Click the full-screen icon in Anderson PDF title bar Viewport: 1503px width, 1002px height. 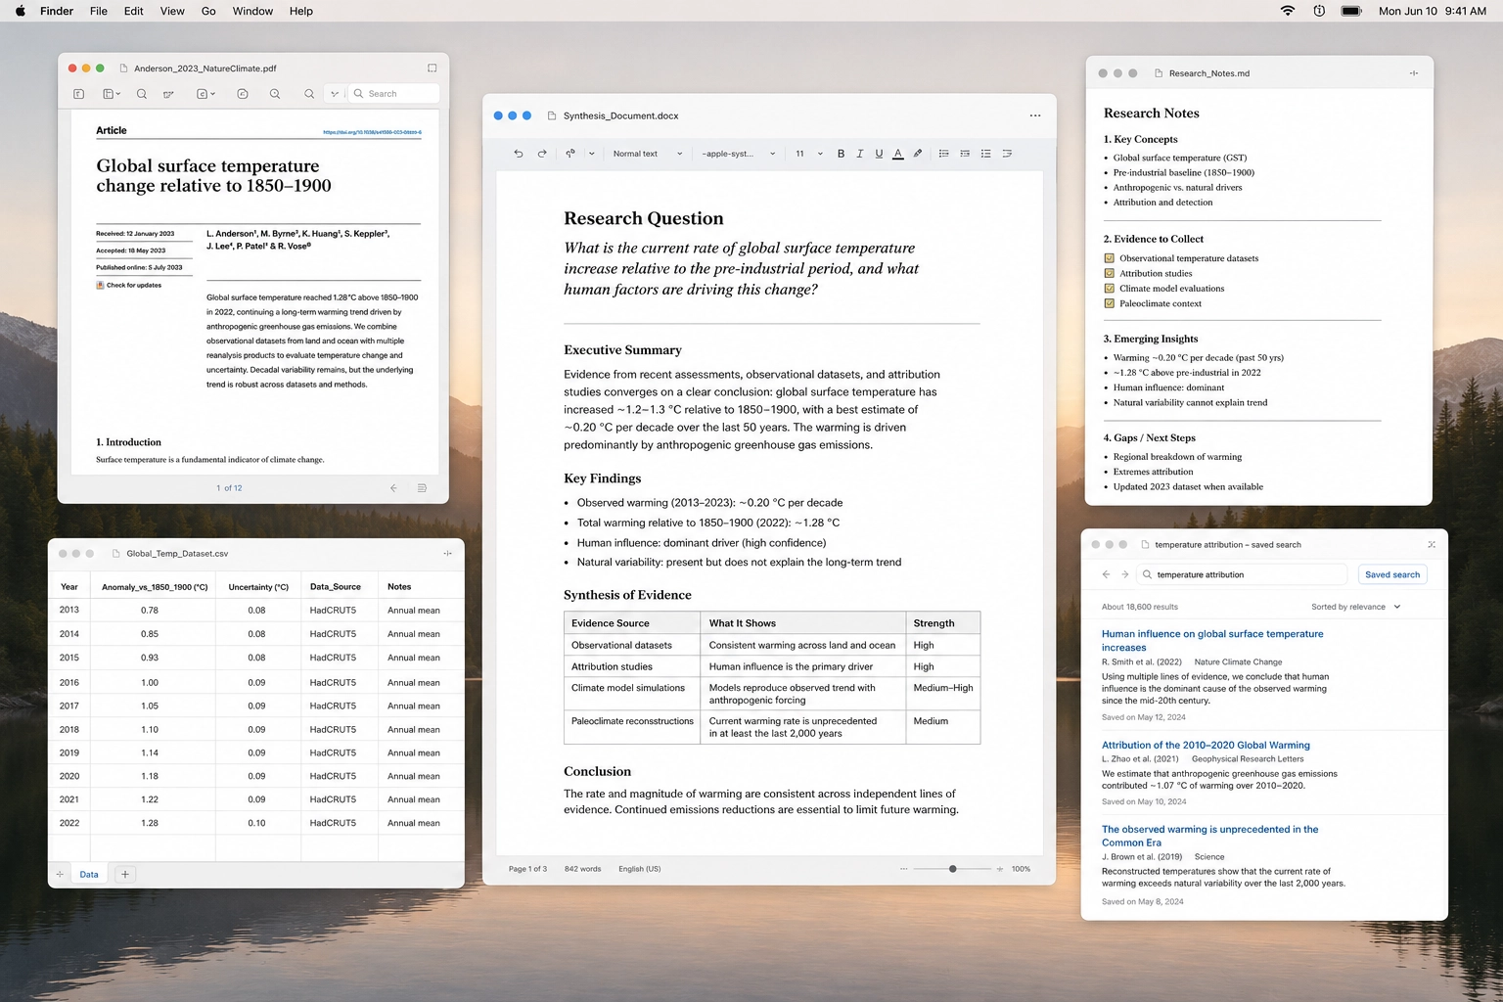432,68
